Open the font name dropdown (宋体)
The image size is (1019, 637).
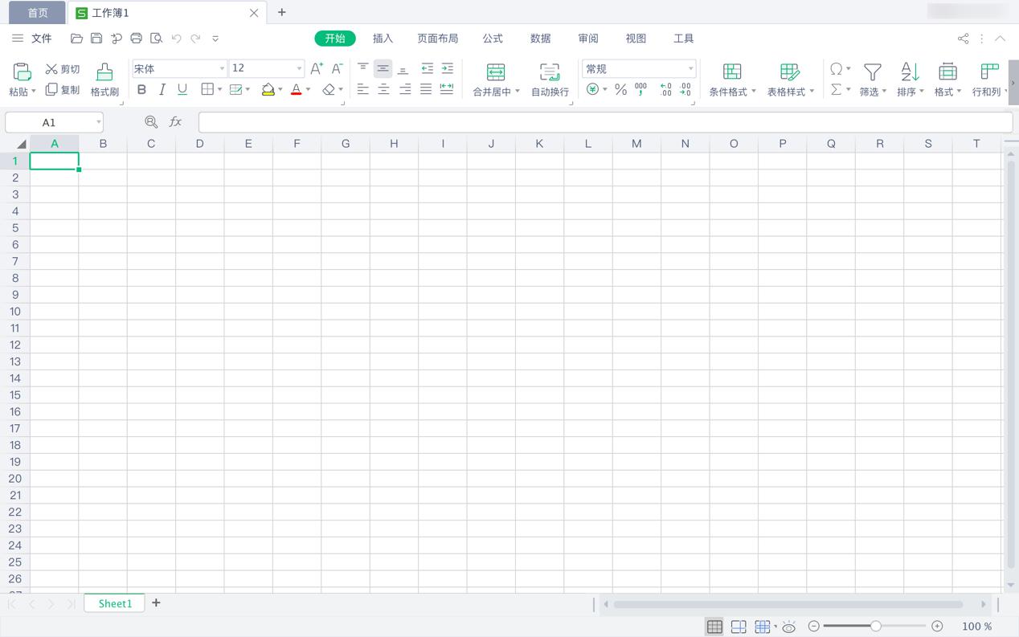pyautogui.click(x=223, y=69)
